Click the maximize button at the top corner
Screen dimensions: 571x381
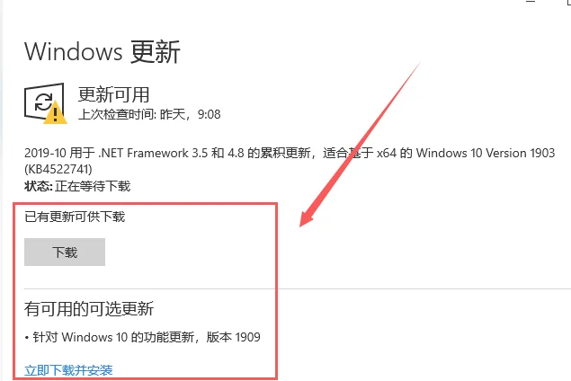pyautogui.click(x=568, y=2)
